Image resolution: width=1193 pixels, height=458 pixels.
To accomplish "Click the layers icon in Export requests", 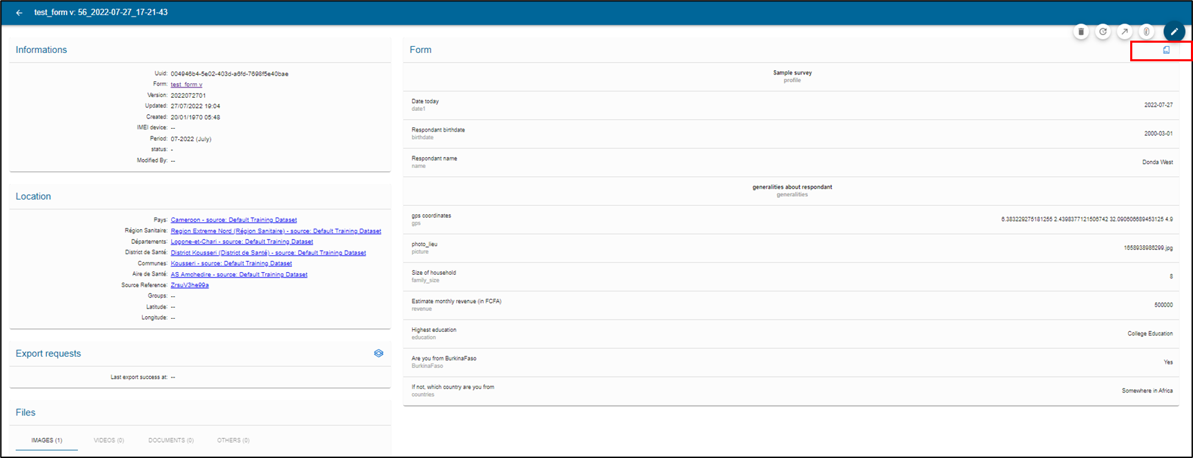I will [379, 353].
